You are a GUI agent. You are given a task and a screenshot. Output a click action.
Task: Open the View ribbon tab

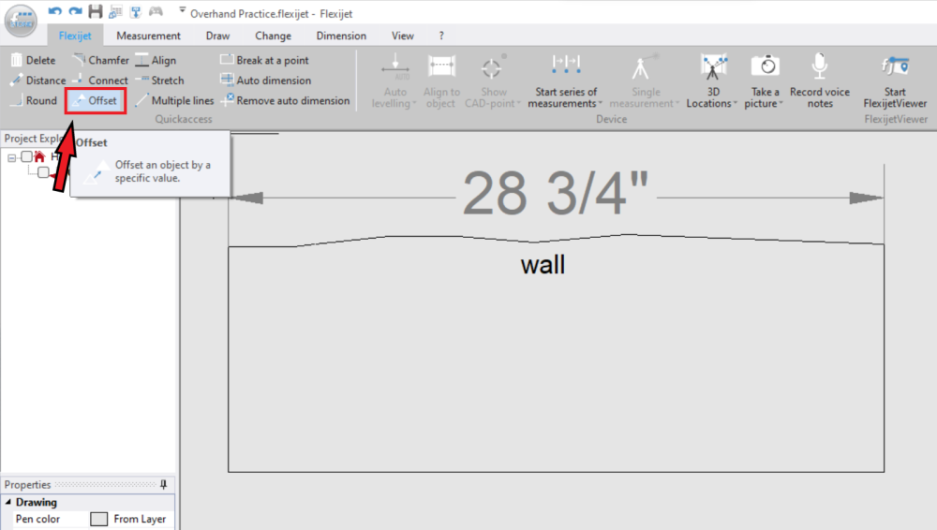click(402, 36)
